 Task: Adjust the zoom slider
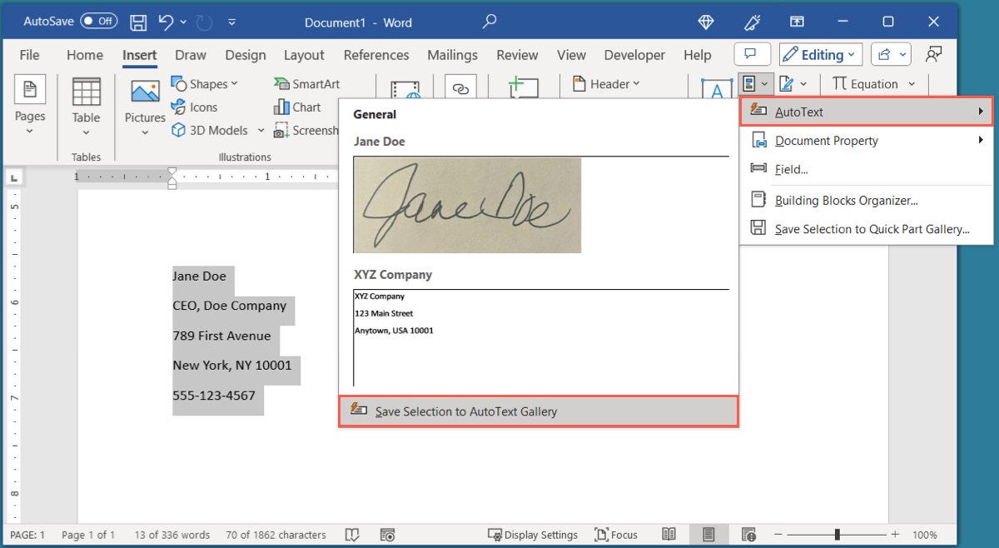tap(836, 535)
